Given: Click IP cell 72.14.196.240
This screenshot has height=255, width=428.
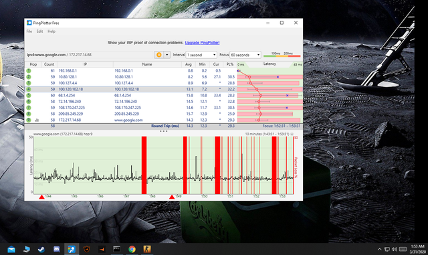Looking at the screenshot, I should (x=70, y=102).
